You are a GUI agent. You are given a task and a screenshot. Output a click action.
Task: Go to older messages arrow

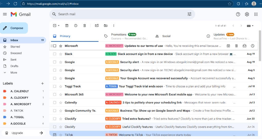[241, 26]
